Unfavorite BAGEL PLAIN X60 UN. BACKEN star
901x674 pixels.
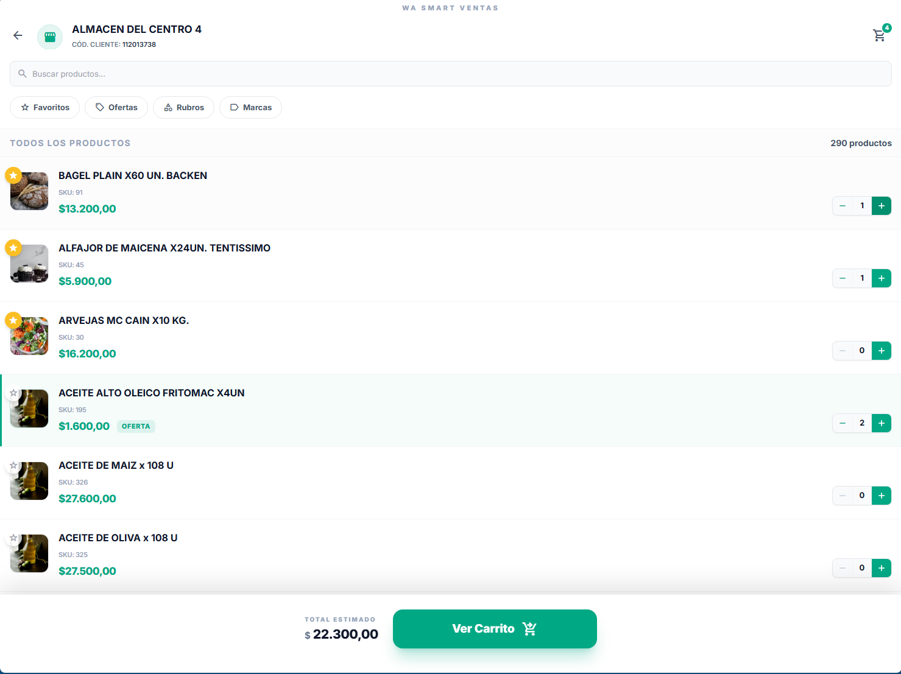pos(13,175)
